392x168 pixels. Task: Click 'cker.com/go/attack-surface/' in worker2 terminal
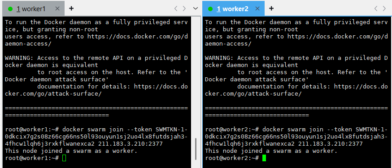point(253,94)
